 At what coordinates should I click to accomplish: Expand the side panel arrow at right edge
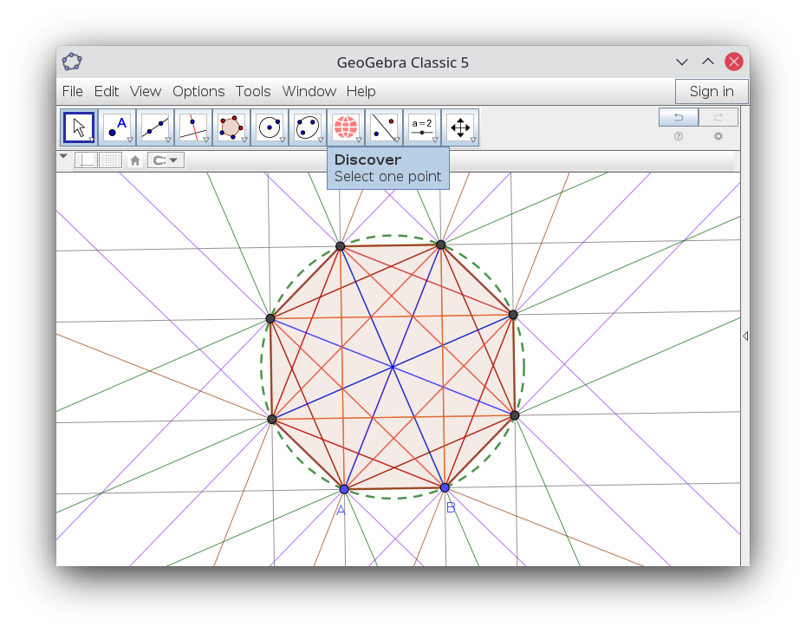tap(745, 336)
